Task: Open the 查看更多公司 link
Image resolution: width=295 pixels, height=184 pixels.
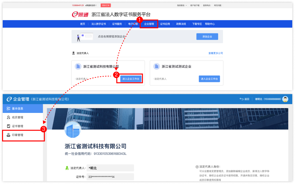Action: click(x=215, y=53)
